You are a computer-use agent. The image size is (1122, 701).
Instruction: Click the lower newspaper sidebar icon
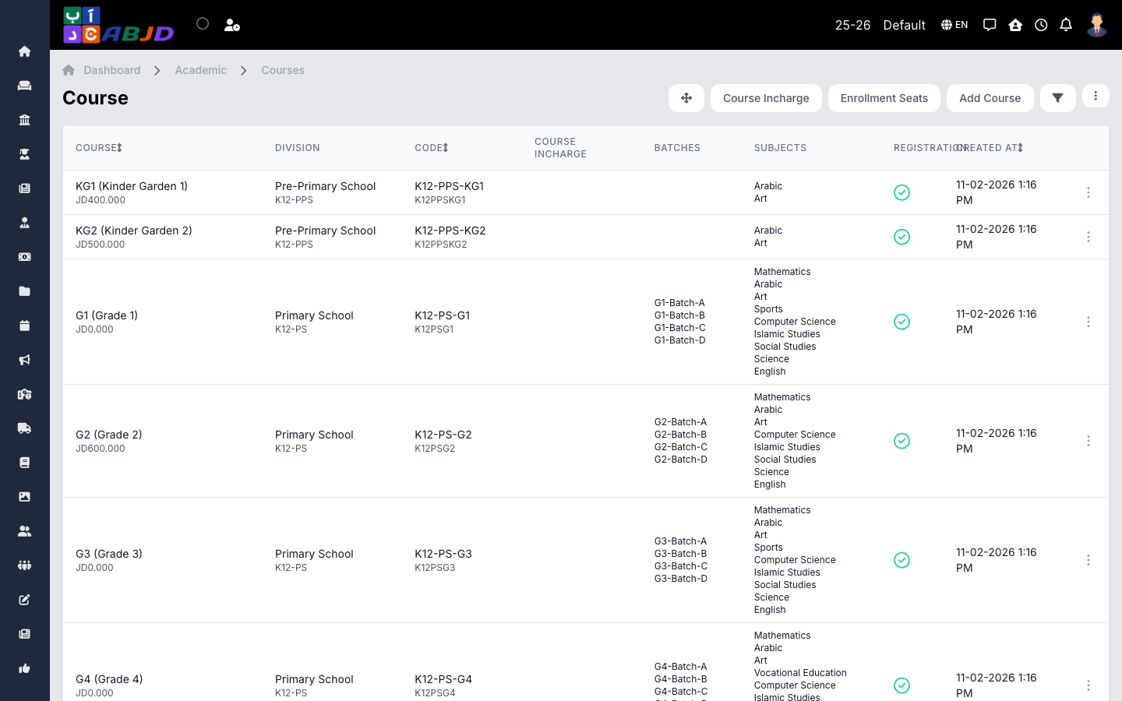tap(24, 634)
